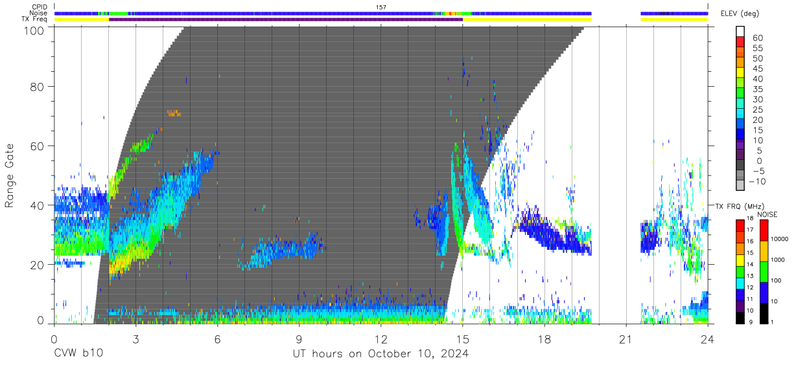The width and height of the screenshot is (796, 367).
Task: Click the Noise row label
Action: pyautogui.click(x=38, y=13)
